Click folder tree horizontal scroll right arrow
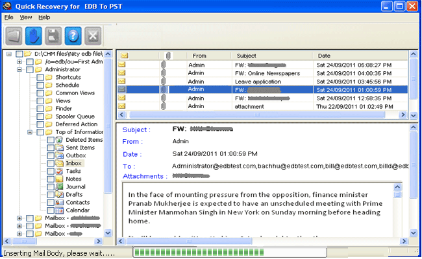Image resolution: width=422 pixels, height=259 pixels. click(99, 241)
